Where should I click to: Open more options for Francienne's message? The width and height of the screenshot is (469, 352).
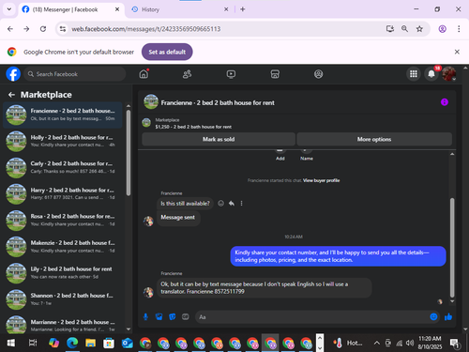click(x=241, y=204)
